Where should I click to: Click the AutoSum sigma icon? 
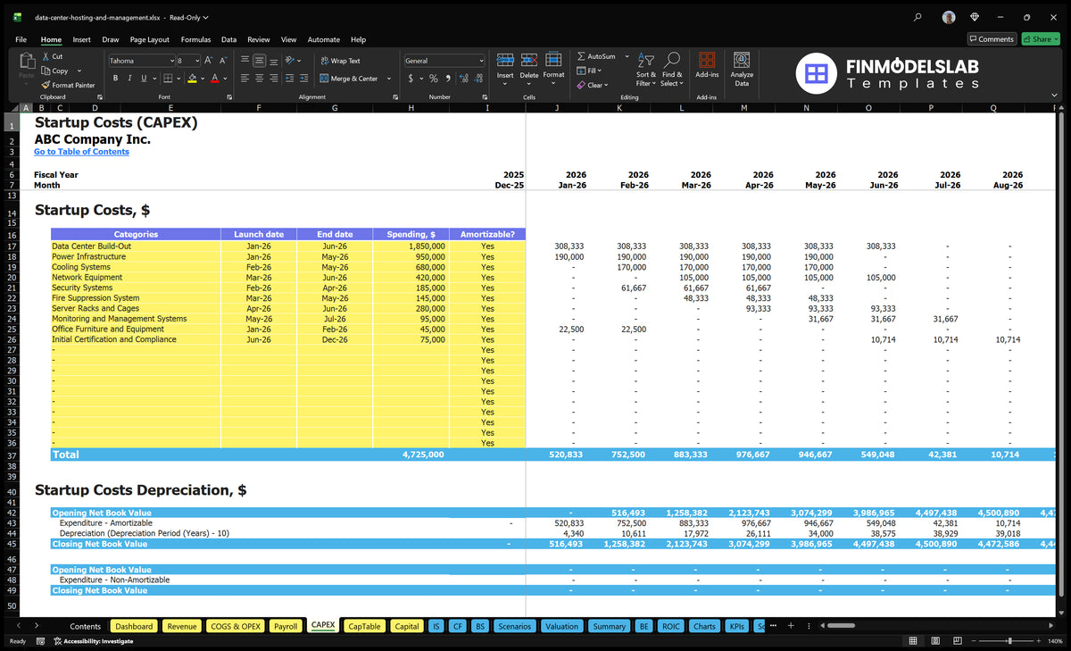coord(582,56)
